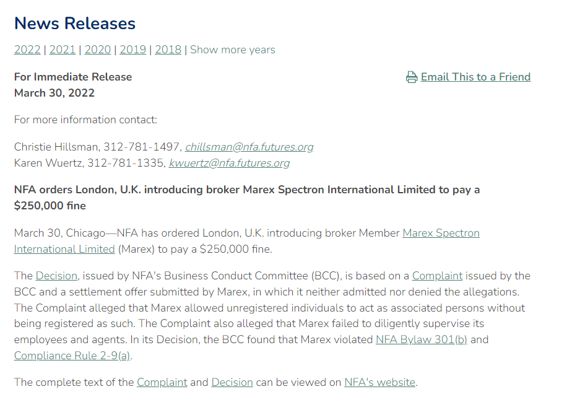This screenshot has height=415, width=580.
Task: Click Decision link in final sentence
Action: pyautogui.click(x=232, y=383)
